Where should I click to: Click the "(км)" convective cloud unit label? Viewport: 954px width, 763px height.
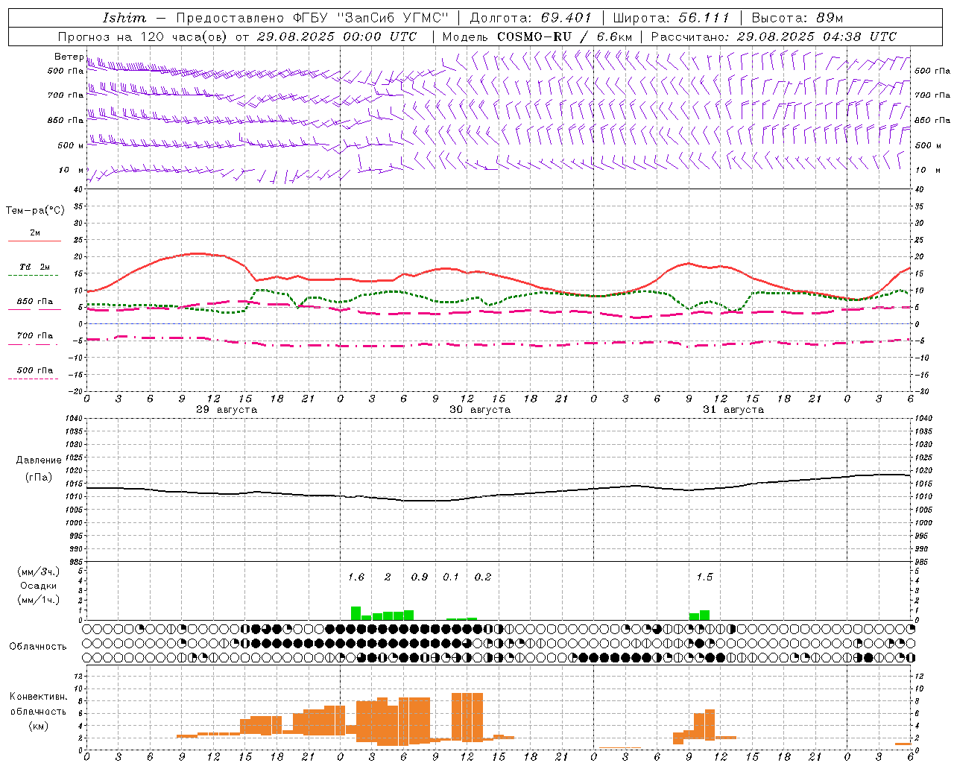click(39, 726)
